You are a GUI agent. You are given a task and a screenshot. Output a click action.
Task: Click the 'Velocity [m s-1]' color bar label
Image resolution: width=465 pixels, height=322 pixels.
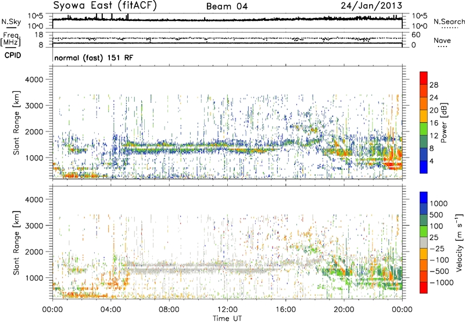tap(459, 242)
